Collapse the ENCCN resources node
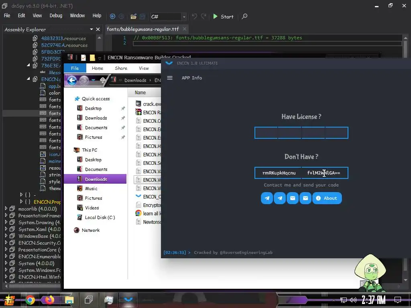The height and width of the screenshot is (308, 411). pos(28,79)
